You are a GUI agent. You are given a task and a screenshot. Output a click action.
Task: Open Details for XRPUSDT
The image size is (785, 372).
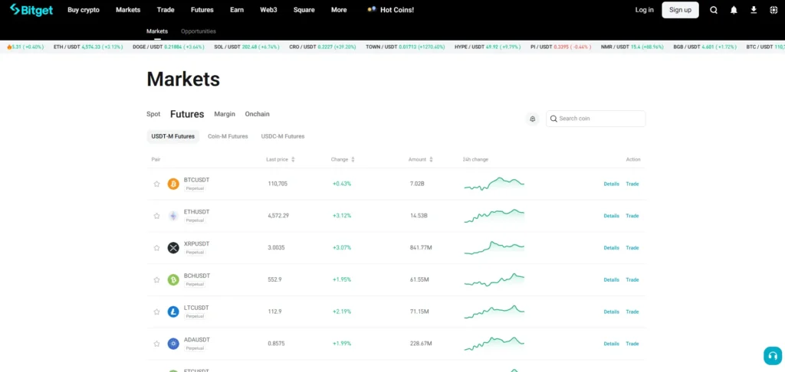point(611,248)
